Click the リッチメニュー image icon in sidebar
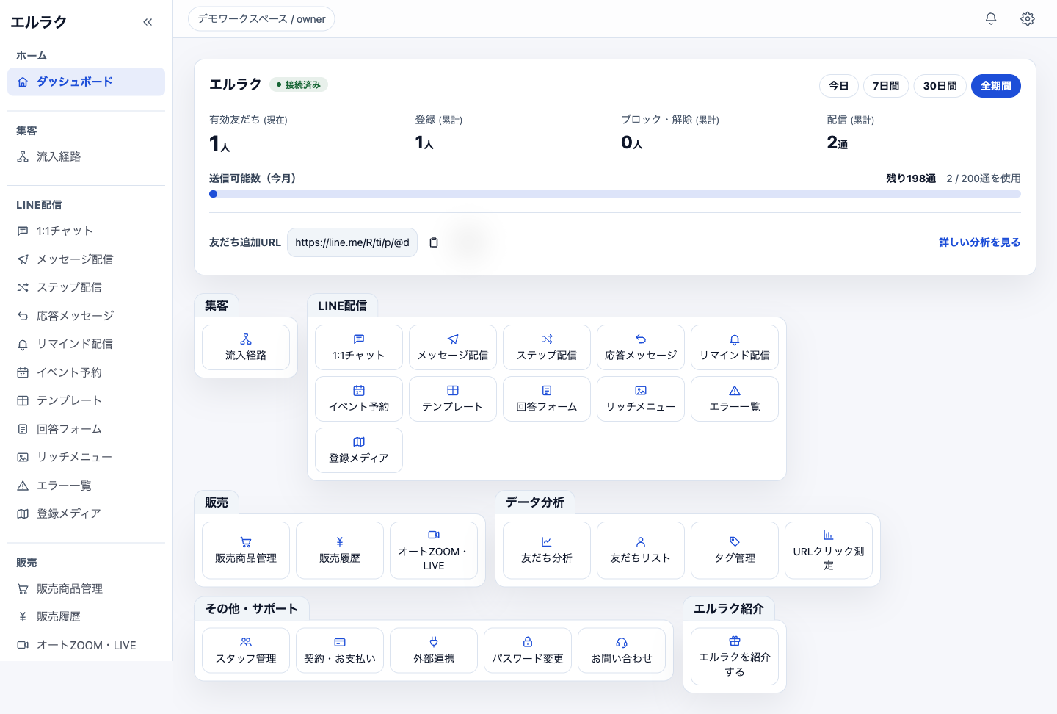Viewport: 1057px width, 714px height. (23, 457)
